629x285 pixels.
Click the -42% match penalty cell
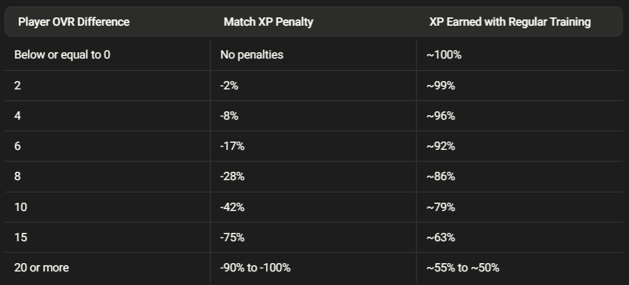point(232,207)
